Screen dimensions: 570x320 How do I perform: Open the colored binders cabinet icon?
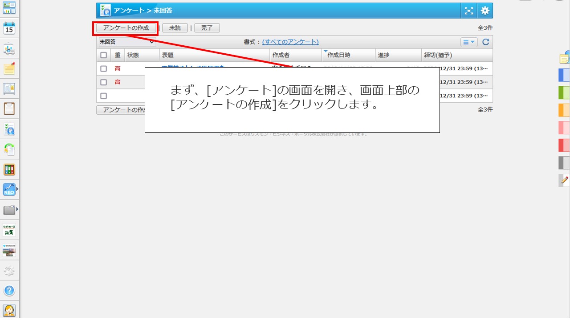pyautogui.click(x=9, y=169)
